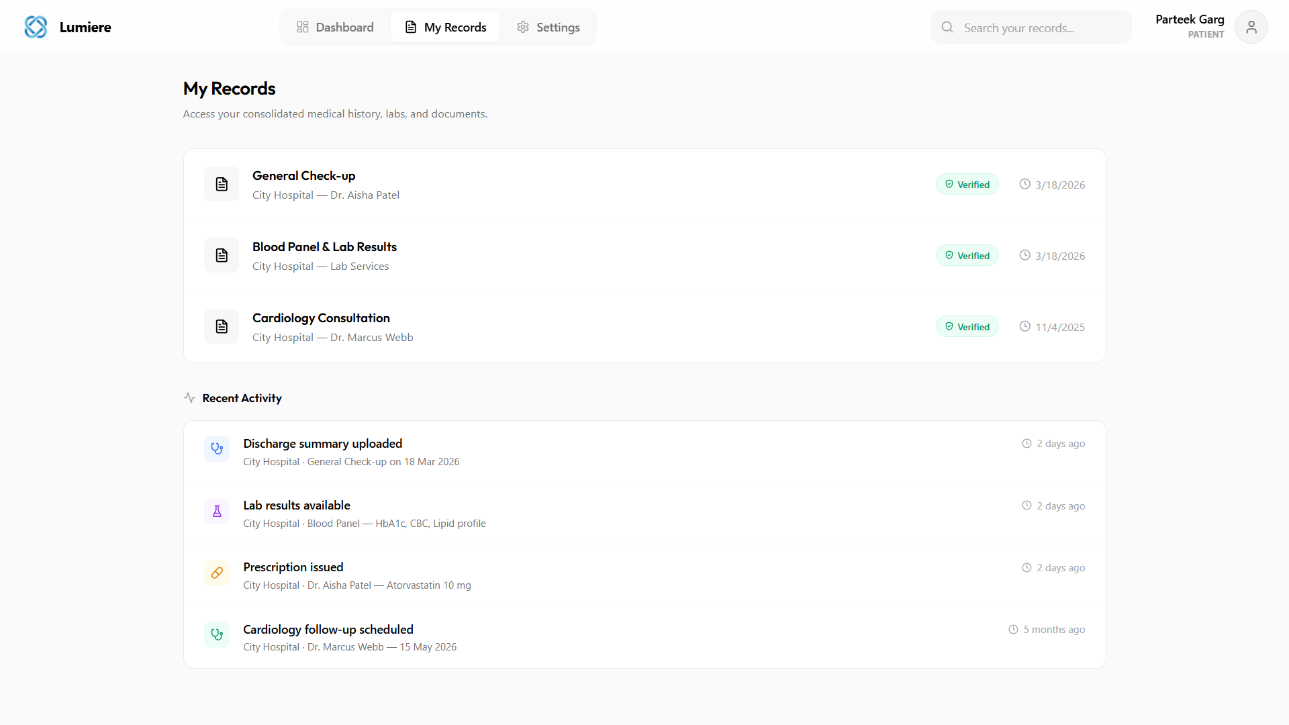
Task: Click the purple flask icon for Lab results
Action: pos(217,511)
